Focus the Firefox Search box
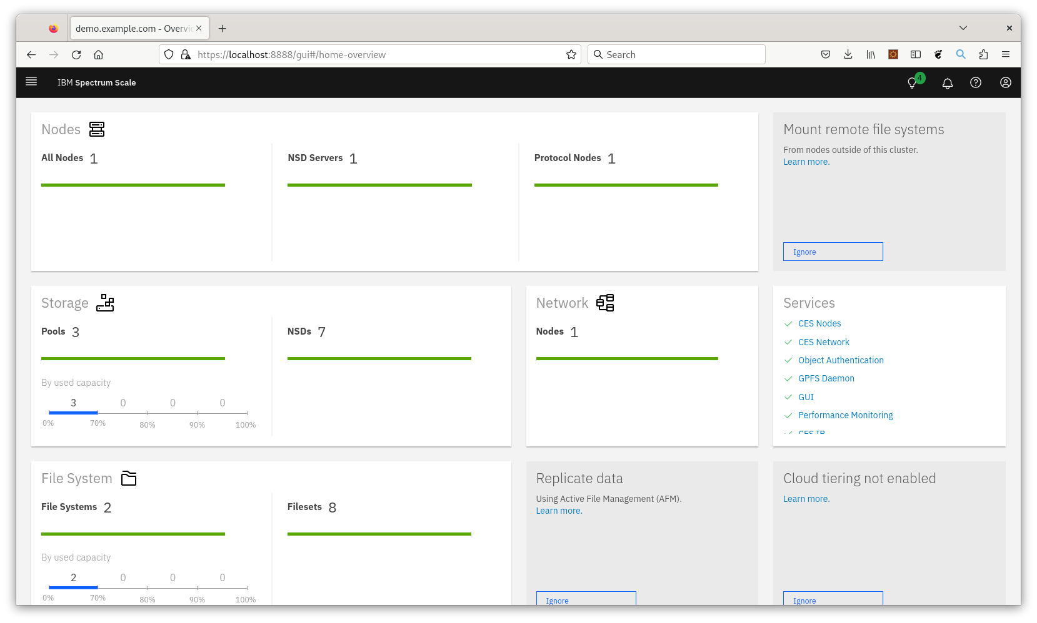Image resolution: width=1037 pixels, height=623 pixels. [676, 54]
